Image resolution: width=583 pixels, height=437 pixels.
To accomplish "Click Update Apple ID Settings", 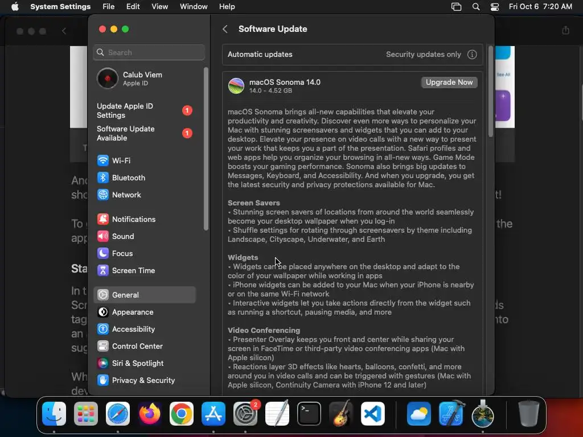I will coord(144,111).
